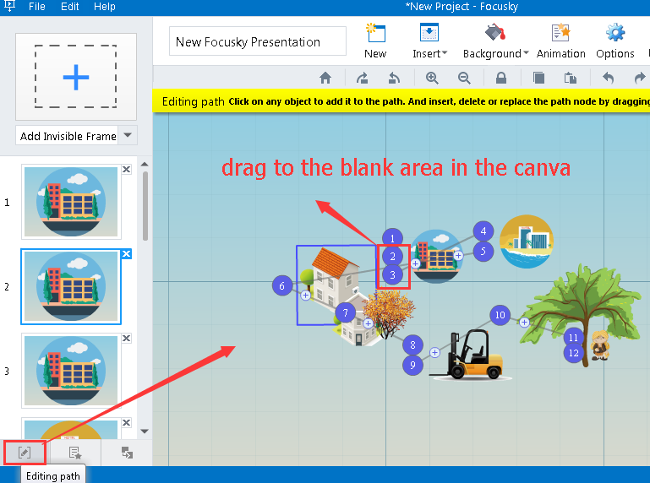Click the Editing path icon
650x483 pixels.
(25, 453)
